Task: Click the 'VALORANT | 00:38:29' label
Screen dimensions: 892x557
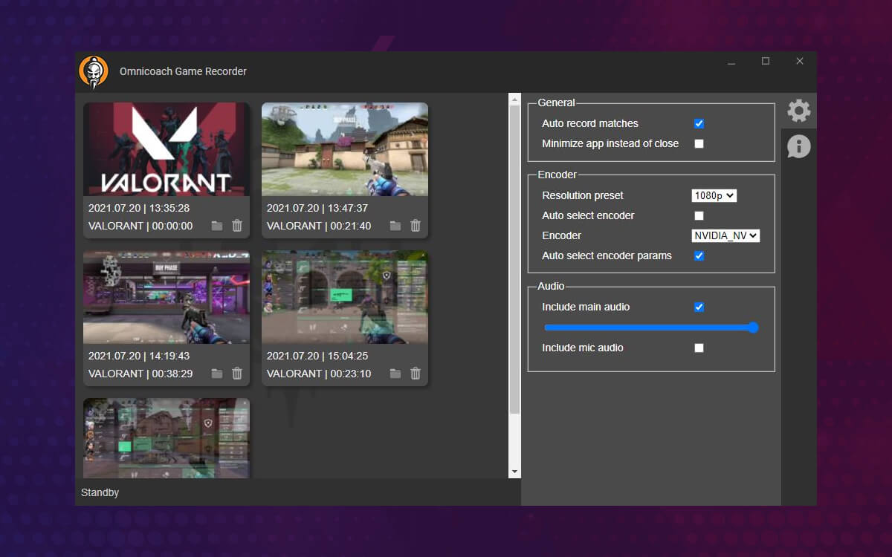Action: pyautogui.click(x=140, y=374)
